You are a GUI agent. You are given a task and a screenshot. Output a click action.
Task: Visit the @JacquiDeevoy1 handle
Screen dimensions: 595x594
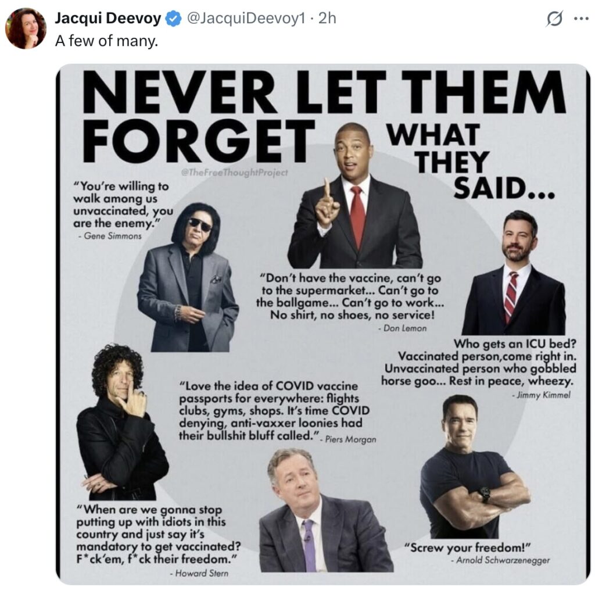point(246,18)
